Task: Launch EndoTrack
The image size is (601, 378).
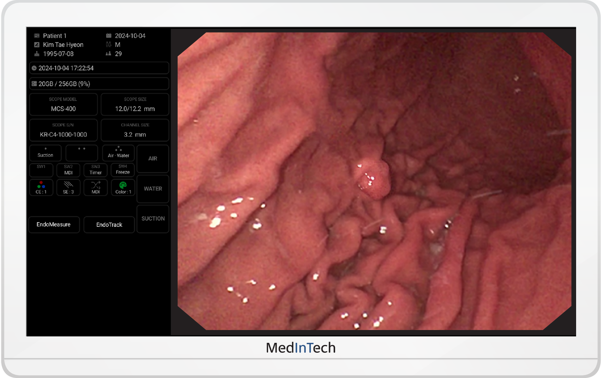Action: point(109,224)
